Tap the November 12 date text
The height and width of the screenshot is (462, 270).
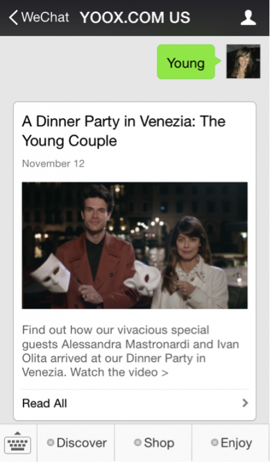pyautogui.click(x=53, y=164)
